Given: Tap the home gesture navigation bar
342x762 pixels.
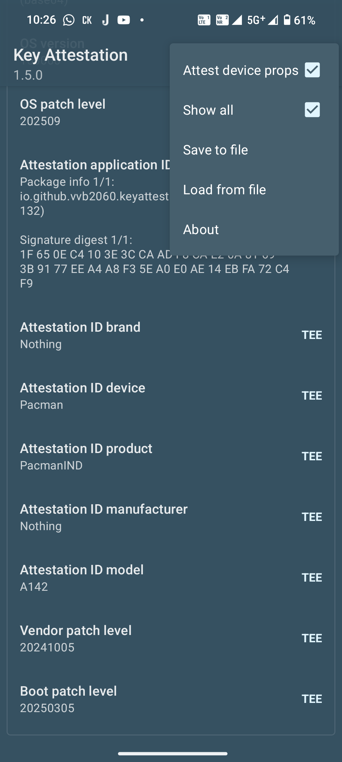Looking at the screenshot, I should click(173, 753).
